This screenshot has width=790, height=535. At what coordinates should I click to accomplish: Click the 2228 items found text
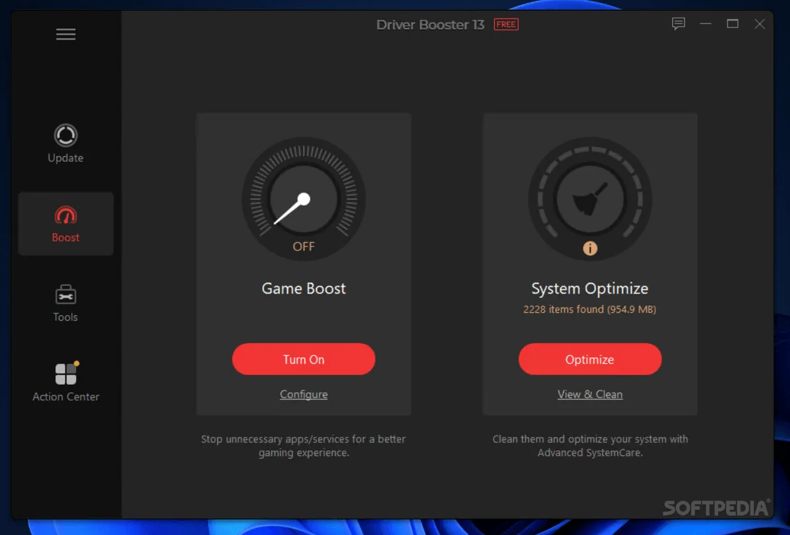point(589,309)
